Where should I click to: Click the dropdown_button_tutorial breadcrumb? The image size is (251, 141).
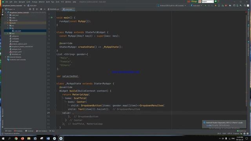click(x=12, y=5)
